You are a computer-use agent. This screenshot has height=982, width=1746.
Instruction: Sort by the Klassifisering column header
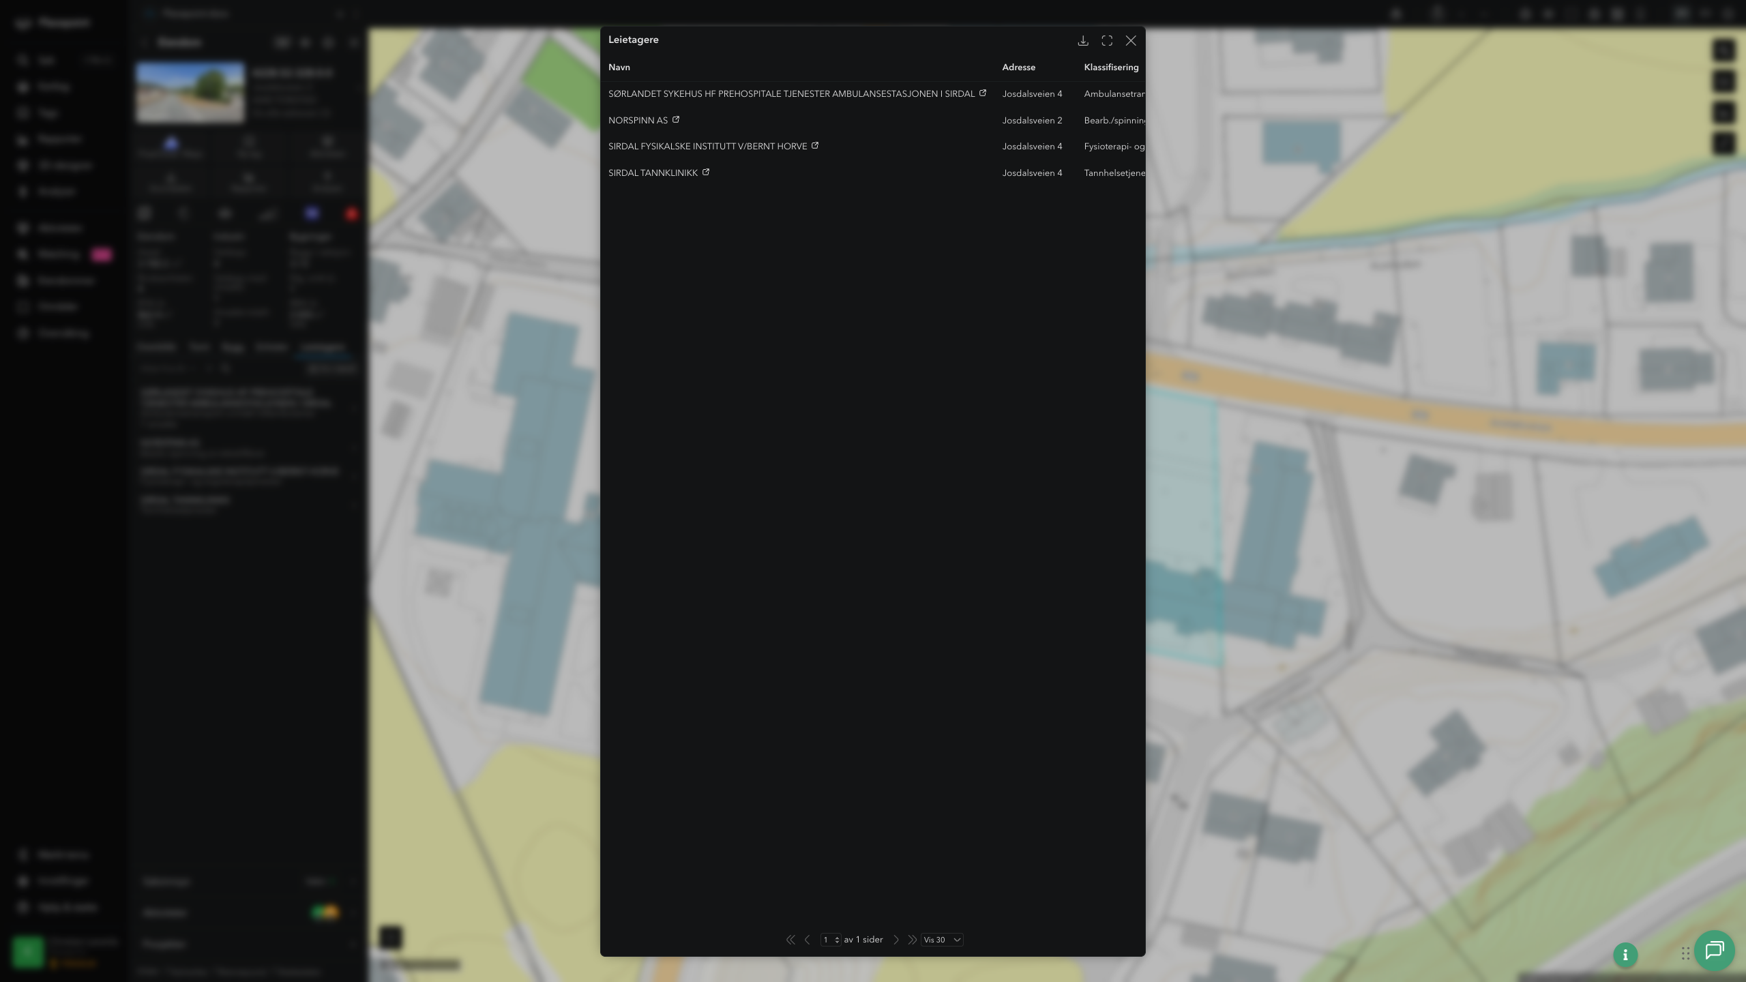pyautogui.click(x=1111, y=68)
